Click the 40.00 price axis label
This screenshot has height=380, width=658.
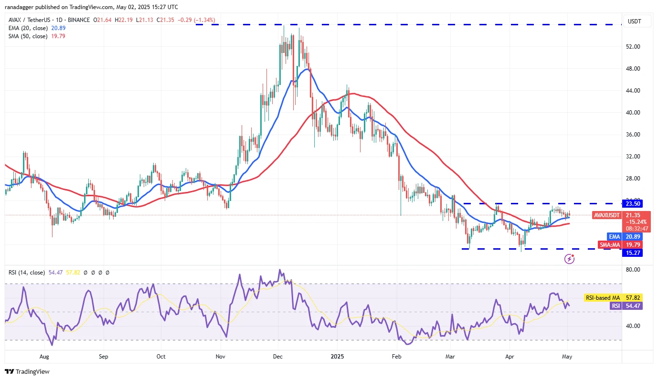coord(633,113)
